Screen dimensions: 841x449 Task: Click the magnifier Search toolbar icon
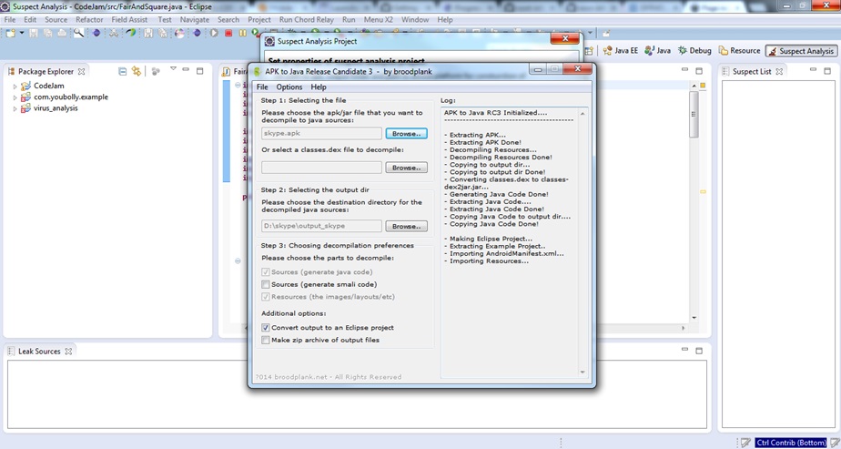pyautogui.click(x=79, y=33)
